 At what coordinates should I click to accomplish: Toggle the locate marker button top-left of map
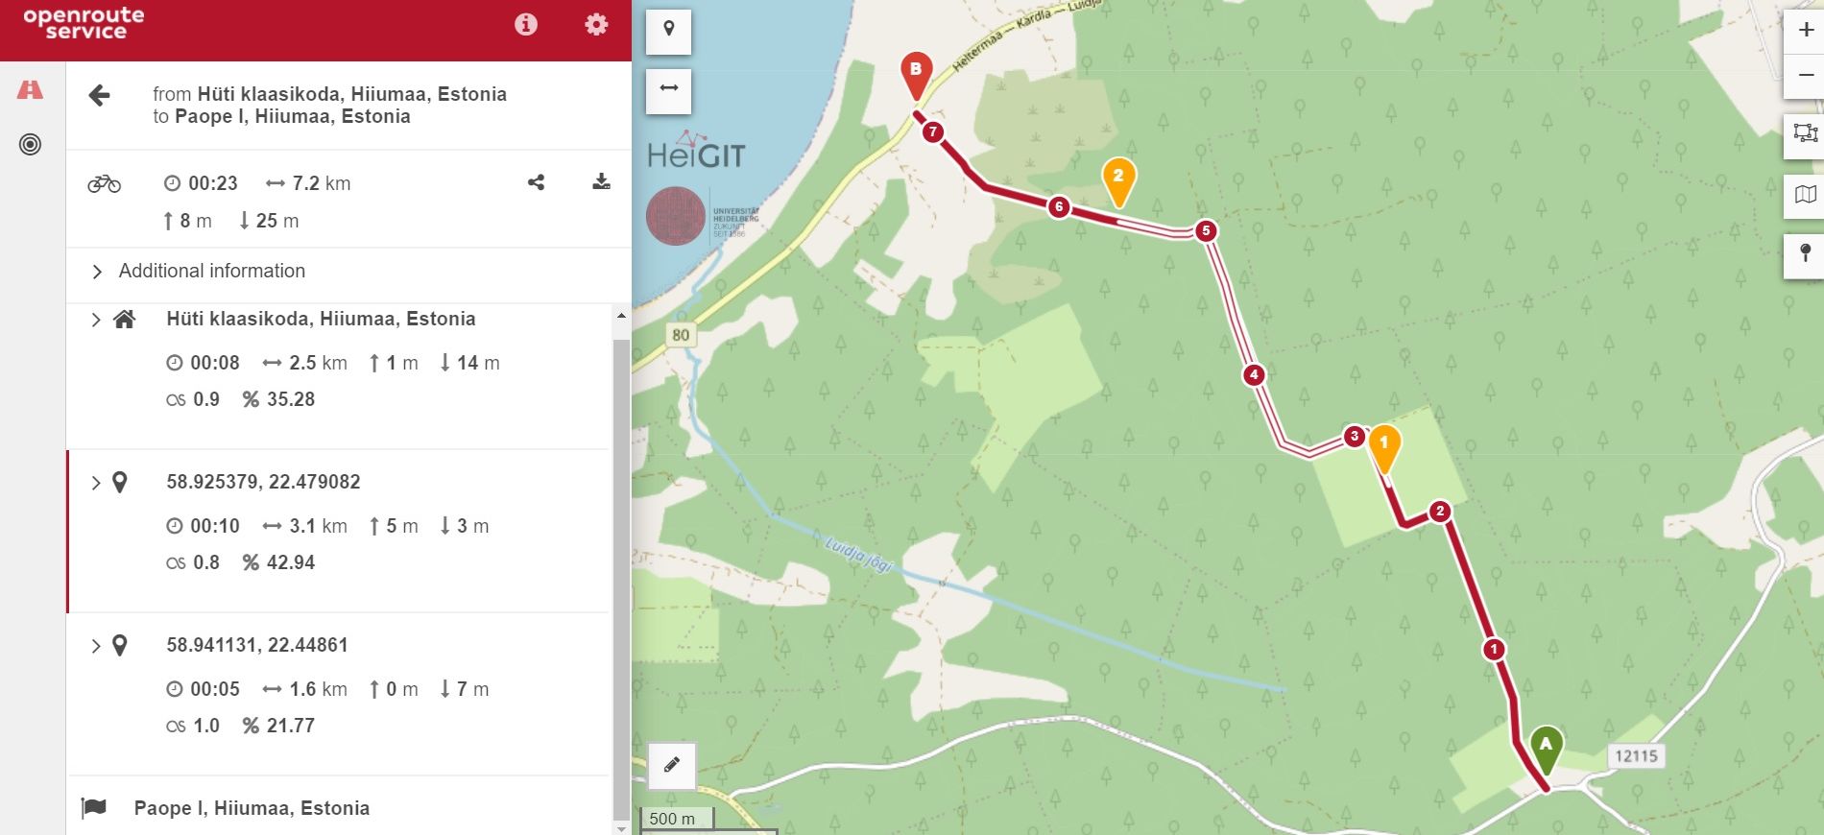669,30
